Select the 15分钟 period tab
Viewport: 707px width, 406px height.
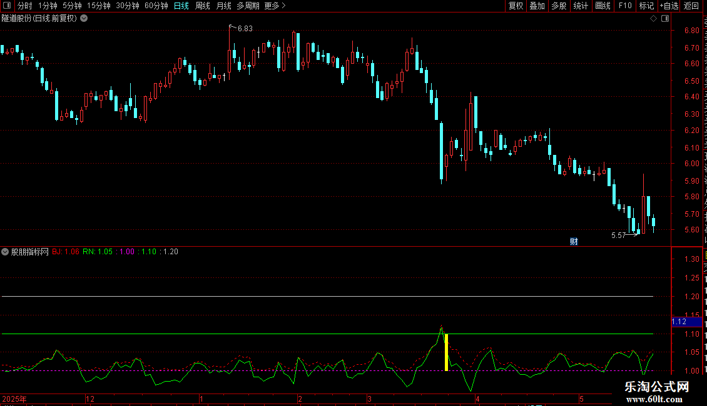tap(98, 6)
